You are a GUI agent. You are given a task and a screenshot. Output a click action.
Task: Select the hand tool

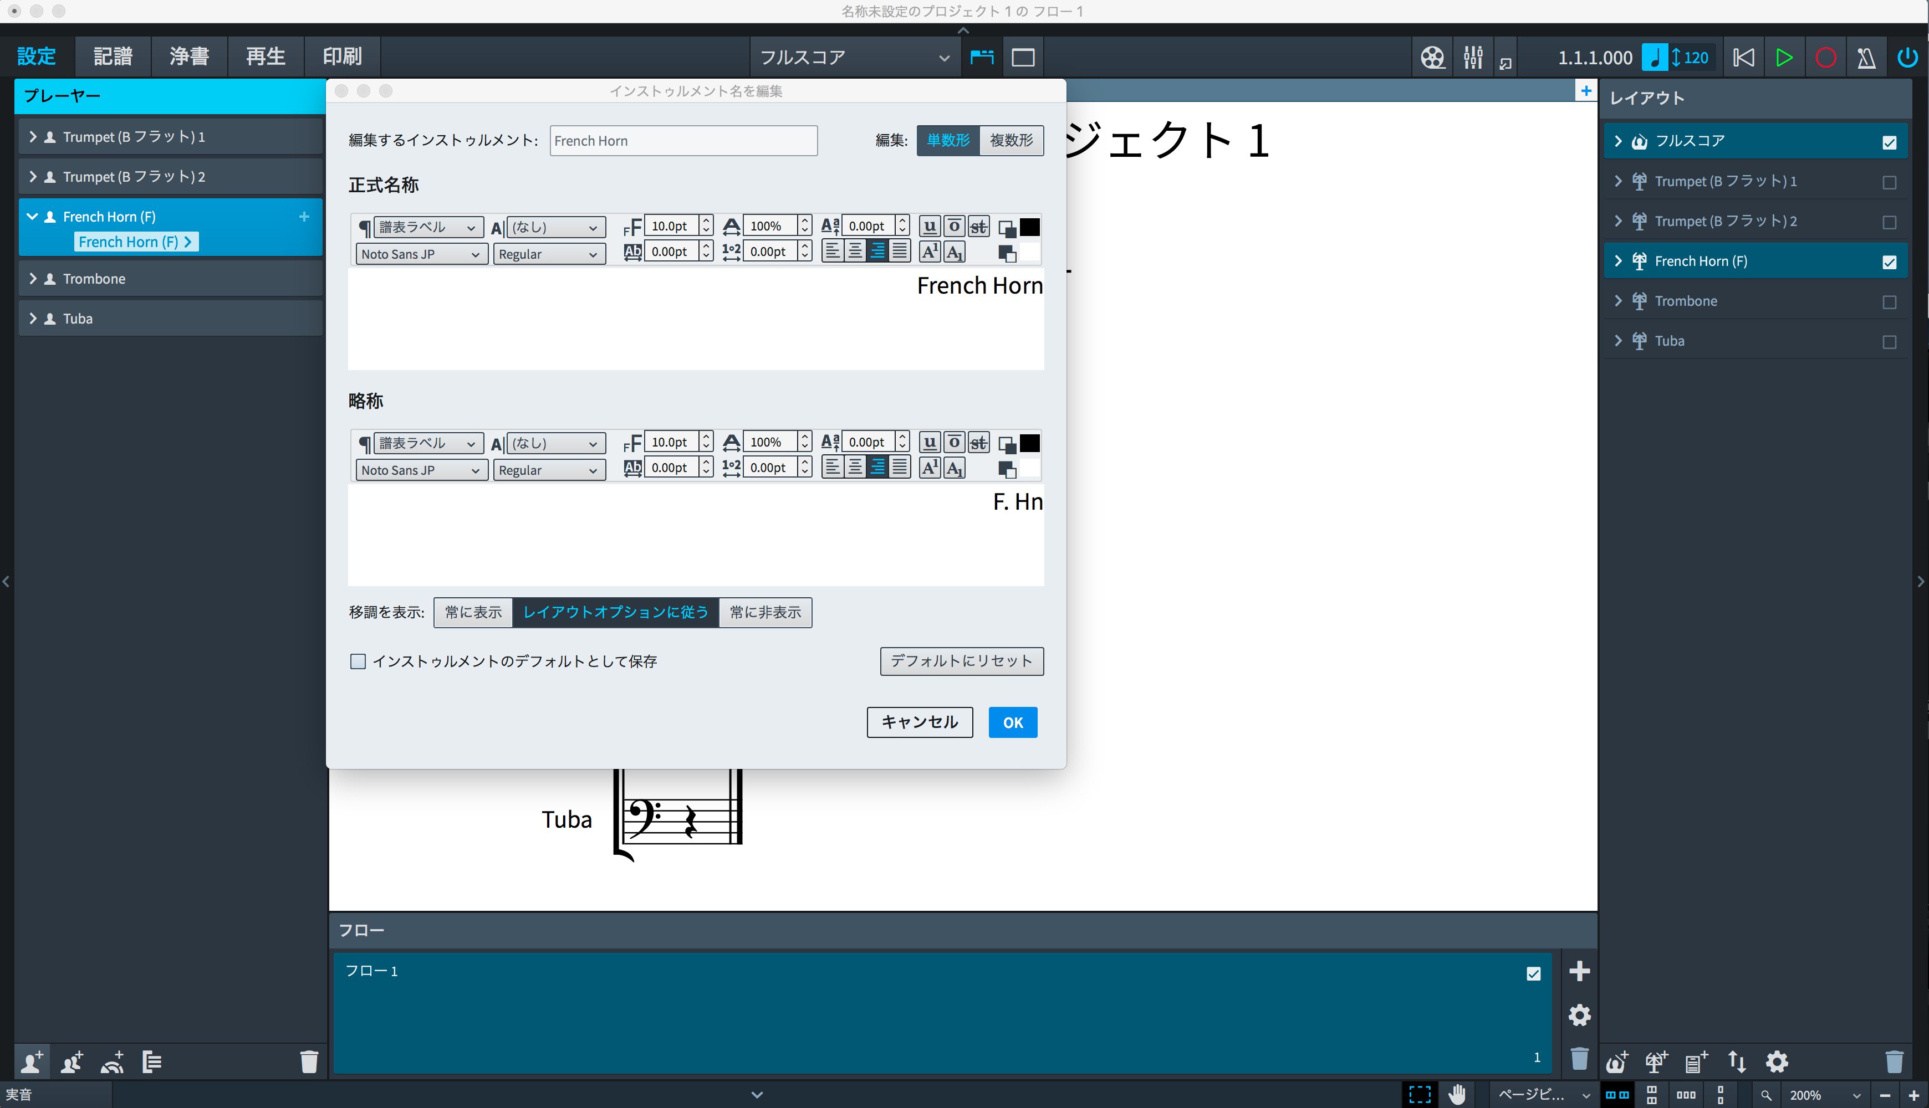[x=1457, y=1094]
